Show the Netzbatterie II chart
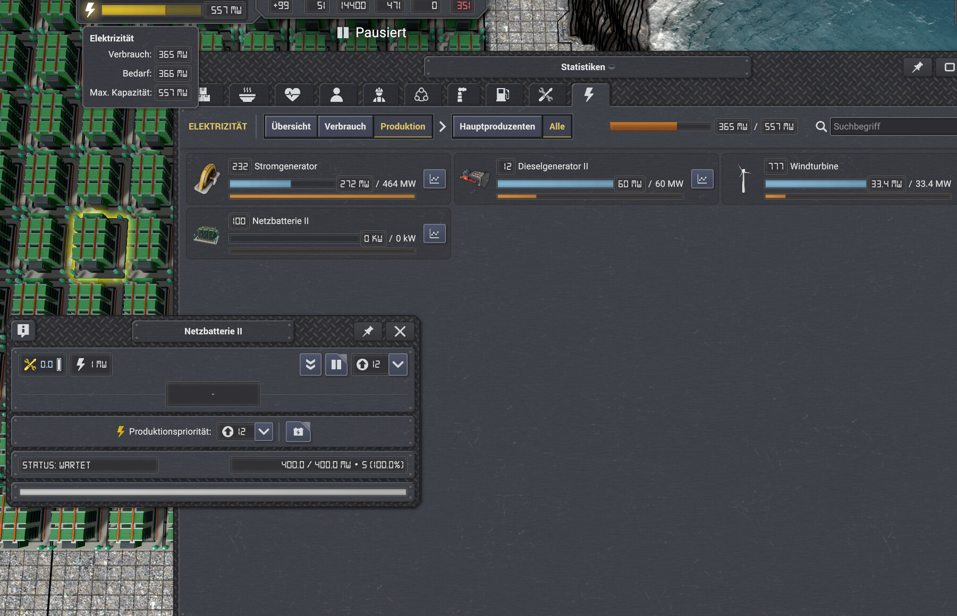The height and width of the screenshot is (616, 957). click(x=434, y=233)
